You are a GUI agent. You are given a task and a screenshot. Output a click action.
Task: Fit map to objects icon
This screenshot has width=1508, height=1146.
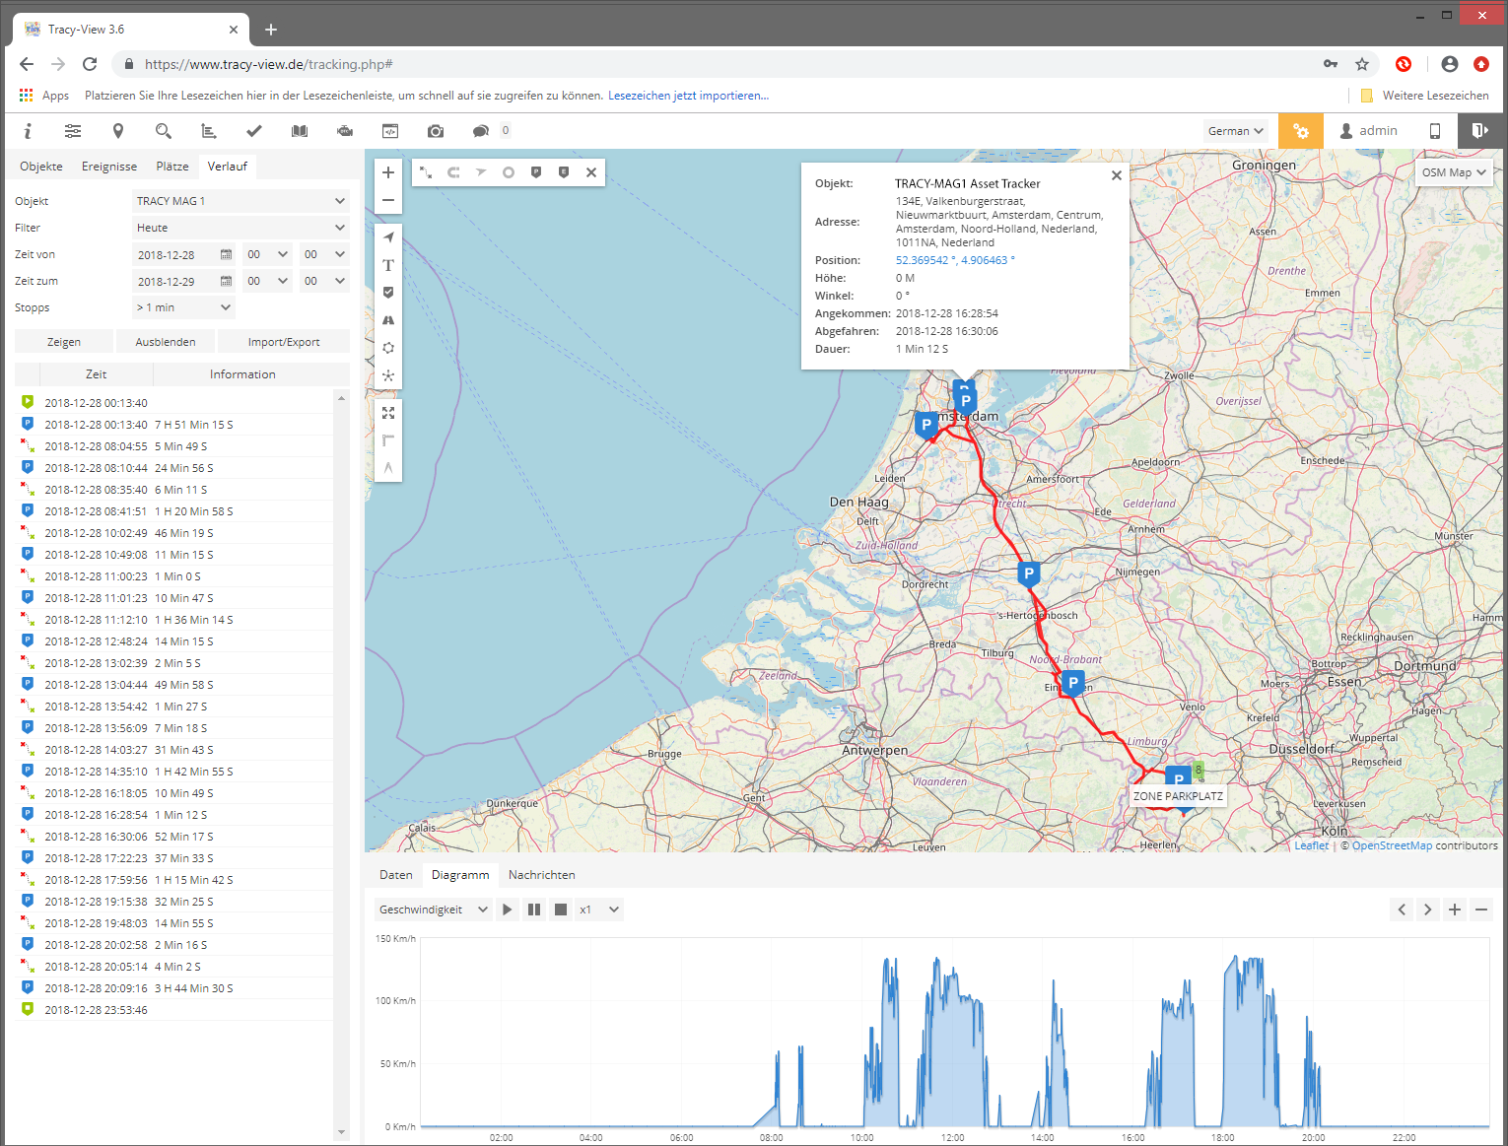click(x=388, y=413)
